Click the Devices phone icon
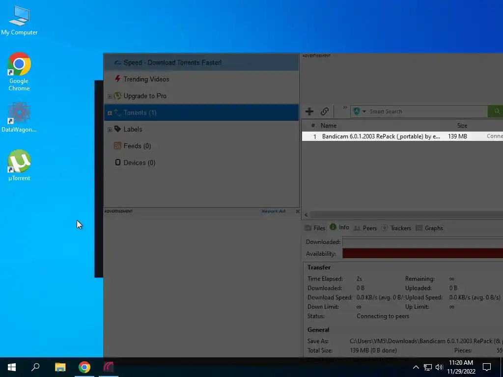503x377 pixels. pyautogui.click(x=118, y=162)
